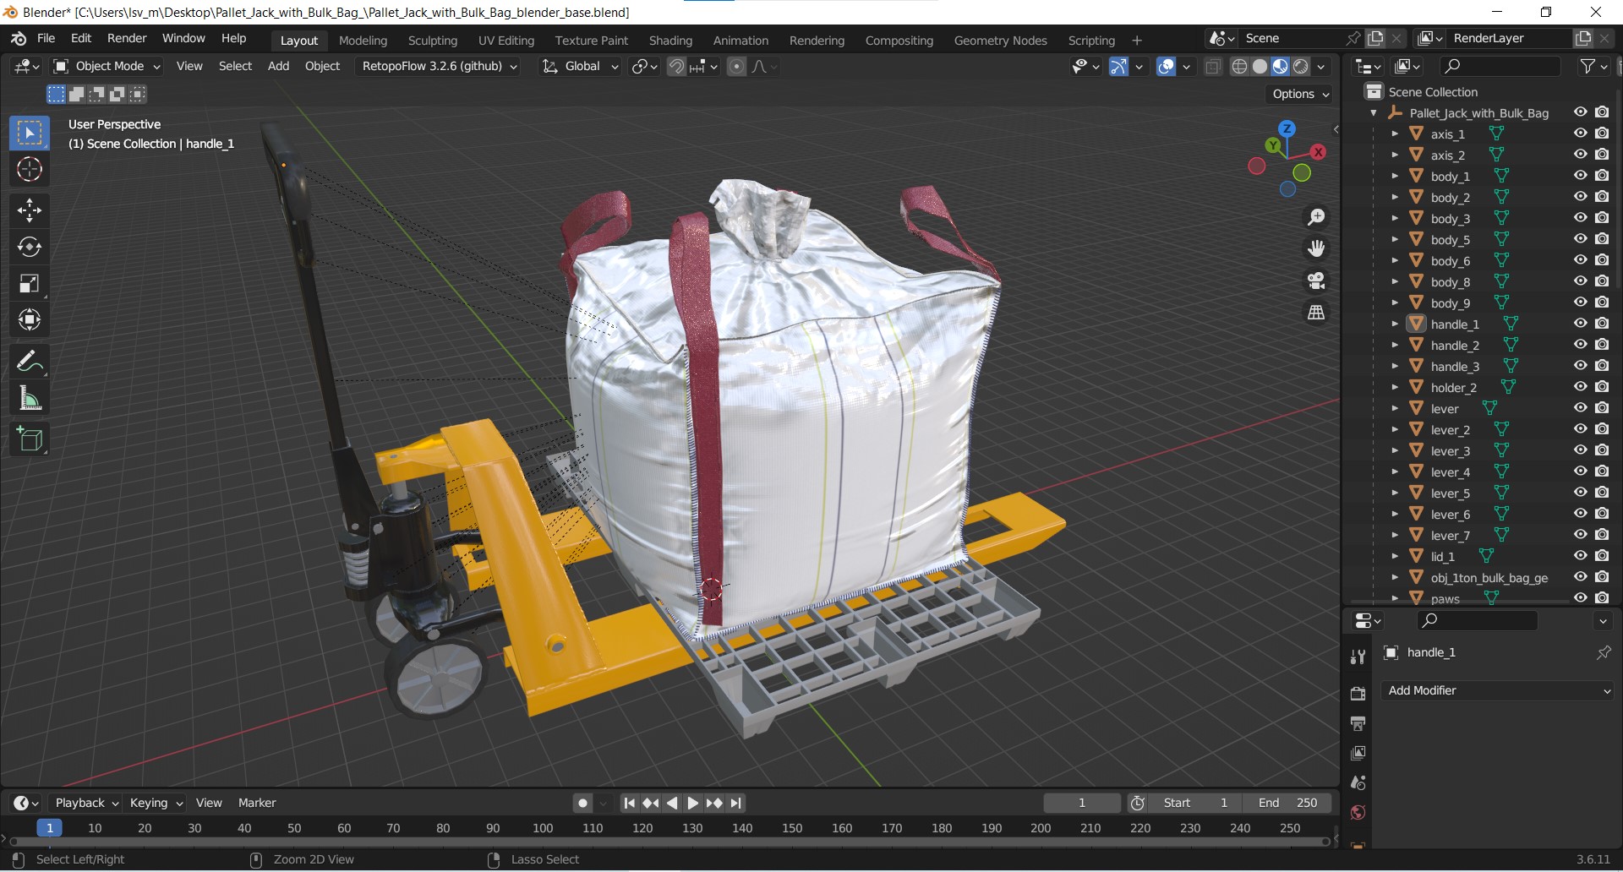Open the Render menu
The width and height of the screenshot is (1623, 872).
[127, 38]
